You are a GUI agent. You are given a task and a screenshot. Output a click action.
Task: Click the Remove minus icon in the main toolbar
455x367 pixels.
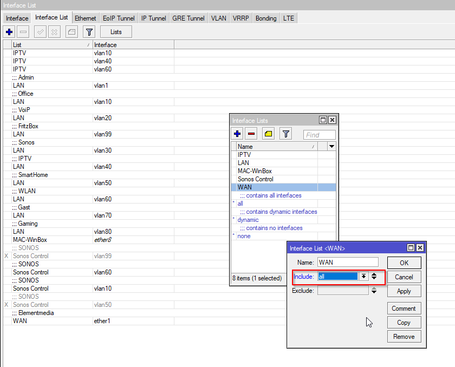point(23,32)
